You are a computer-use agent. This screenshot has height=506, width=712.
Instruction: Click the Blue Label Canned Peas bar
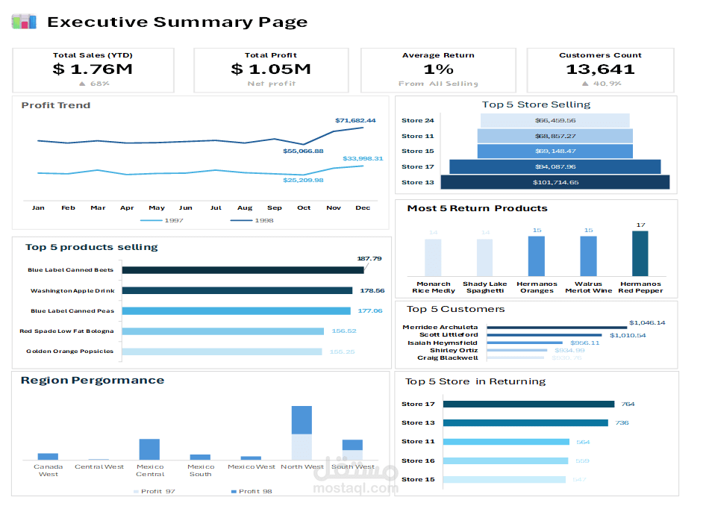236,311
